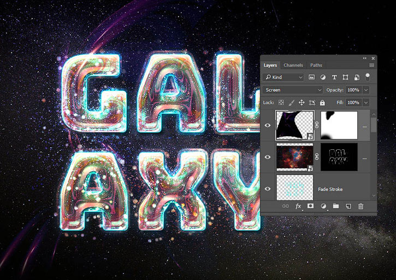The height and width of the screenshot is (280, 396).
Task: Click the Link layers icon
Action: (x=285, y=206)
